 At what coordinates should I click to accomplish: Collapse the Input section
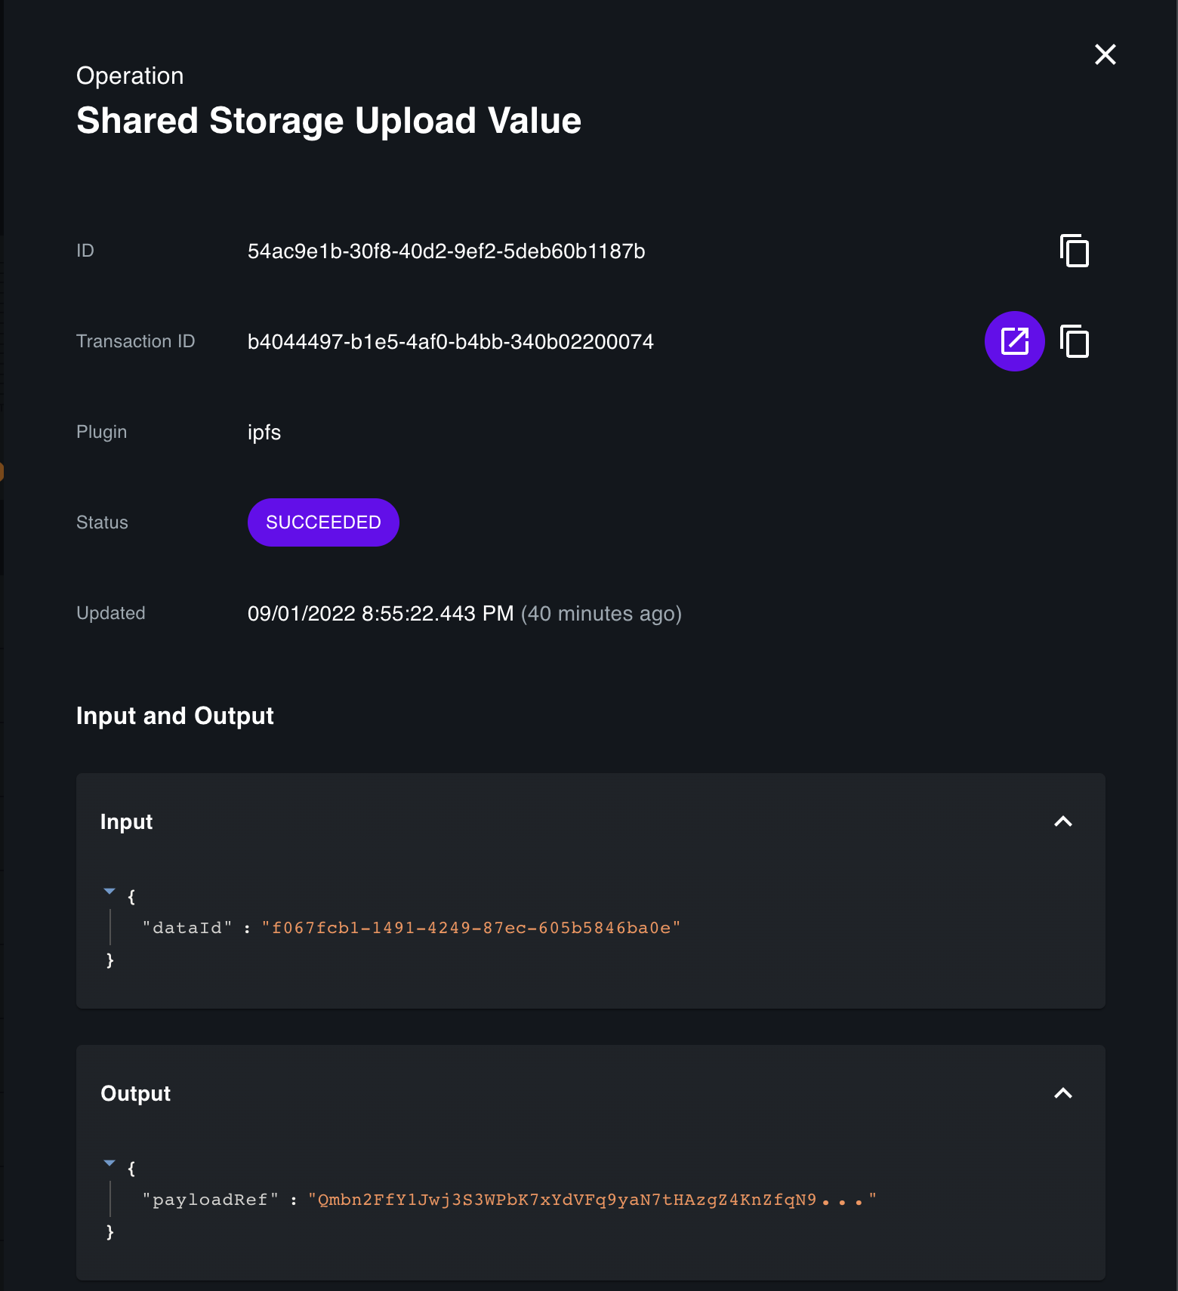point(1064,821)
